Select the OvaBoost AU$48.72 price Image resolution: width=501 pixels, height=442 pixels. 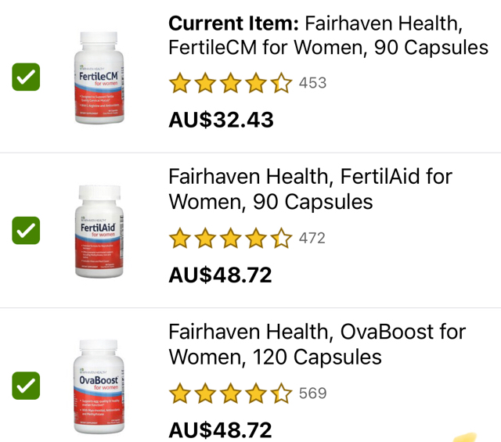[221, 429]
